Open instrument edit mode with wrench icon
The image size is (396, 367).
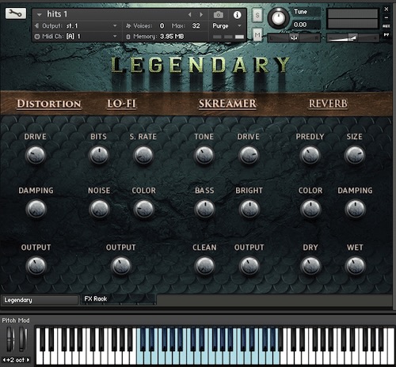(16, 13)
